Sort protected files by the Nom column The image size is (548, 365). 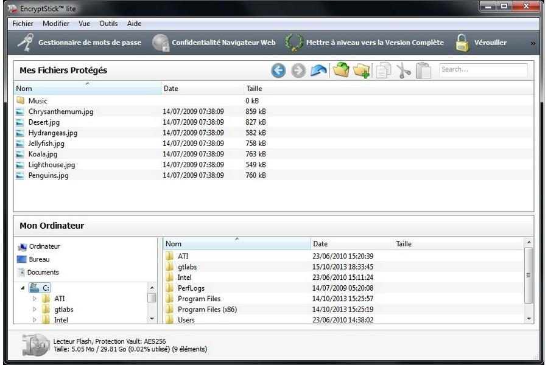87,88
